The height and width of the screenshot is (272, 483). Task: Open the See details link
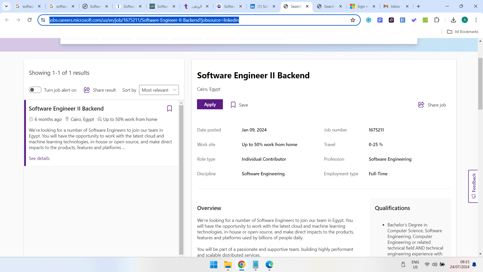click(39, 158)
